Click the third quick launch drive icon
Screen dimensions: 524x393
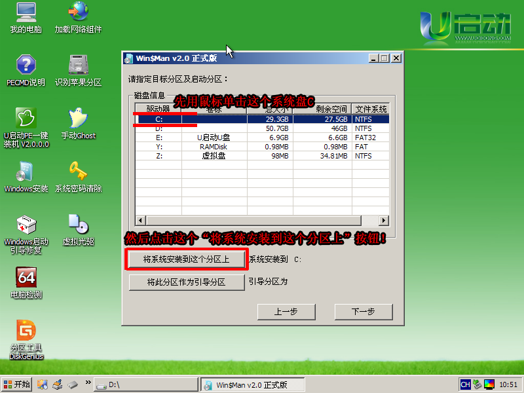(73, 384)
